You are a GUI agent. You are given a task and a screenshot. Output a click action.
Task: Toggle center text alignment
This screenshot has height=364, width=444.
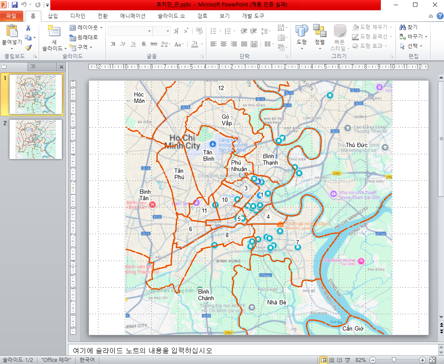pyautogui.click(x=224, y=44)
